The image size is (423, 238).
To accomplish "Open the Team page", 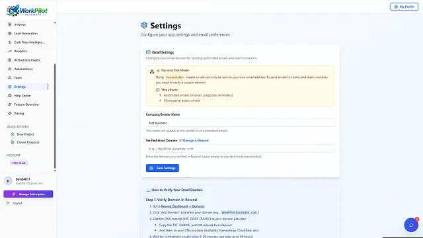I will pos(27,78).
